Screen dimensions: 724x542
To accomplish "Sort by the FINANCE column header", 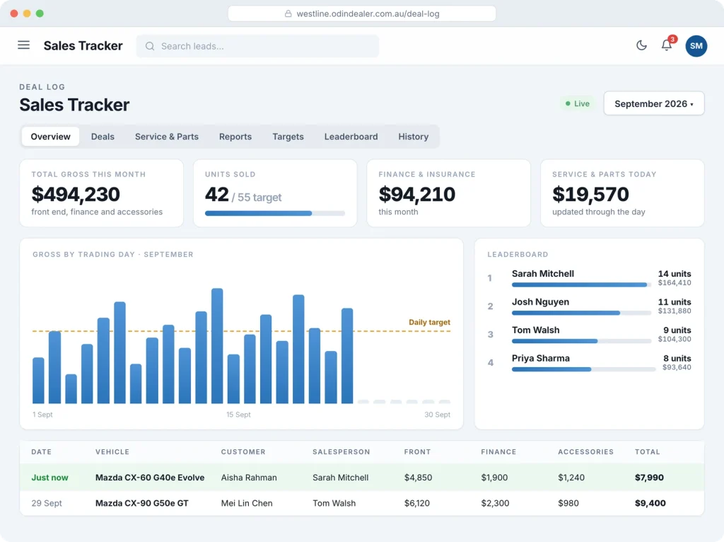I will click(x=498, y=452).
